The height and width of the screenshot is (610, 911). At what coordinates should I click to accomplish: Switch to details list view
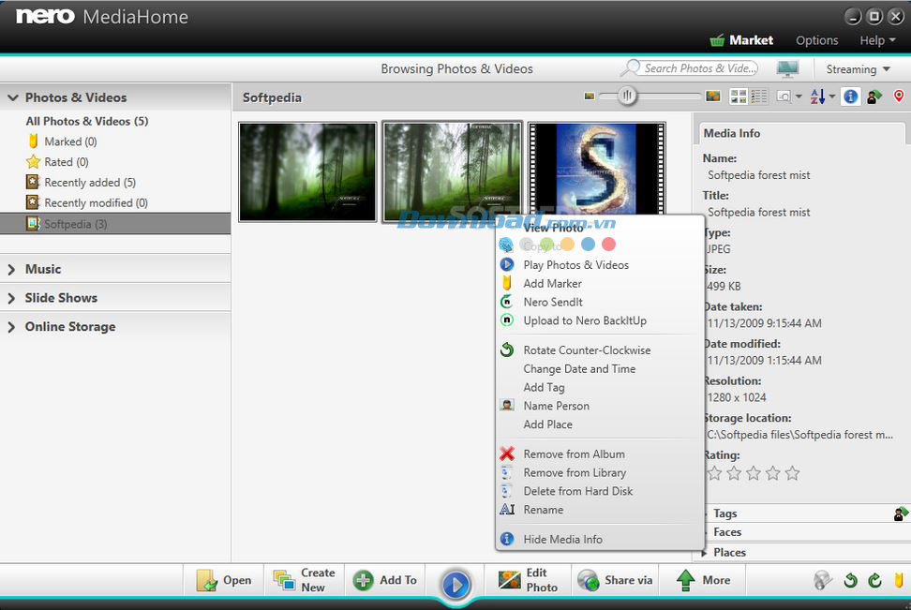point(758,97)
